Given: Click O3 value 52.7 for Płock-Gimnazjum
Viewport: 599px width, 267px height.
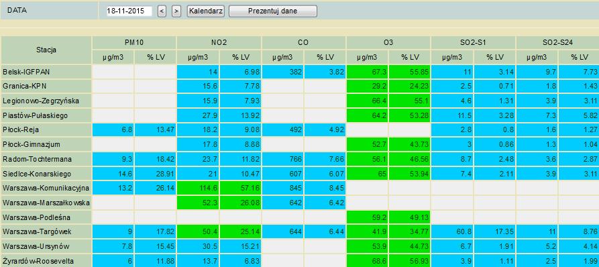Looking at the screenshot, I should [368, 144].
